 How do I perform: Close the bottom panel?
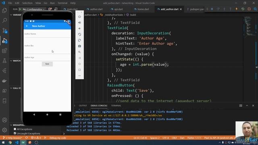pyautogui.click(x=253, y=106)
